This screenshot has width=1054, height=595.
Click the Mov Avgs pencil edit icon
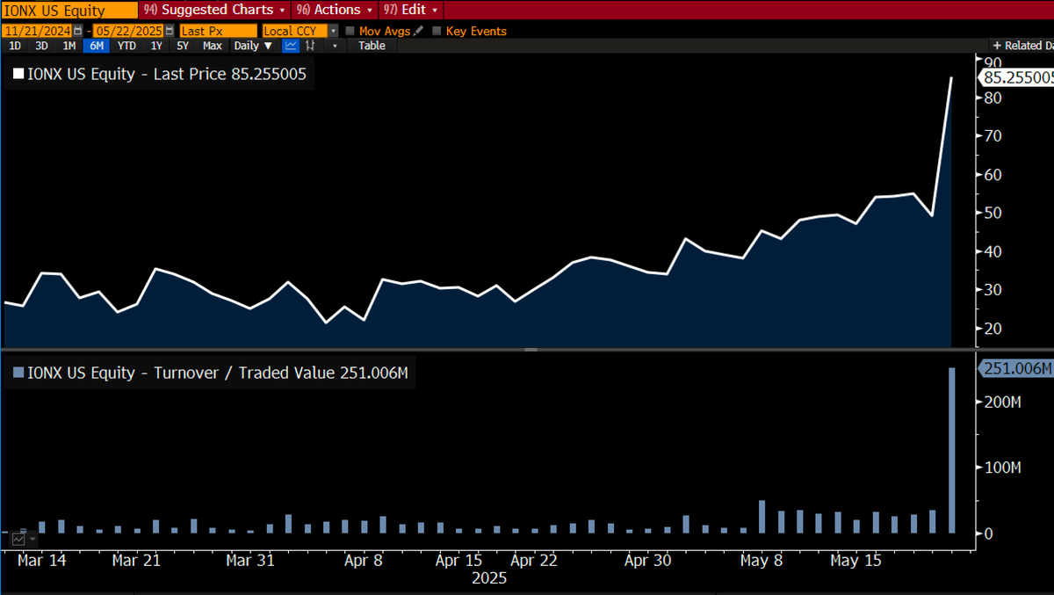coord(418,31)
